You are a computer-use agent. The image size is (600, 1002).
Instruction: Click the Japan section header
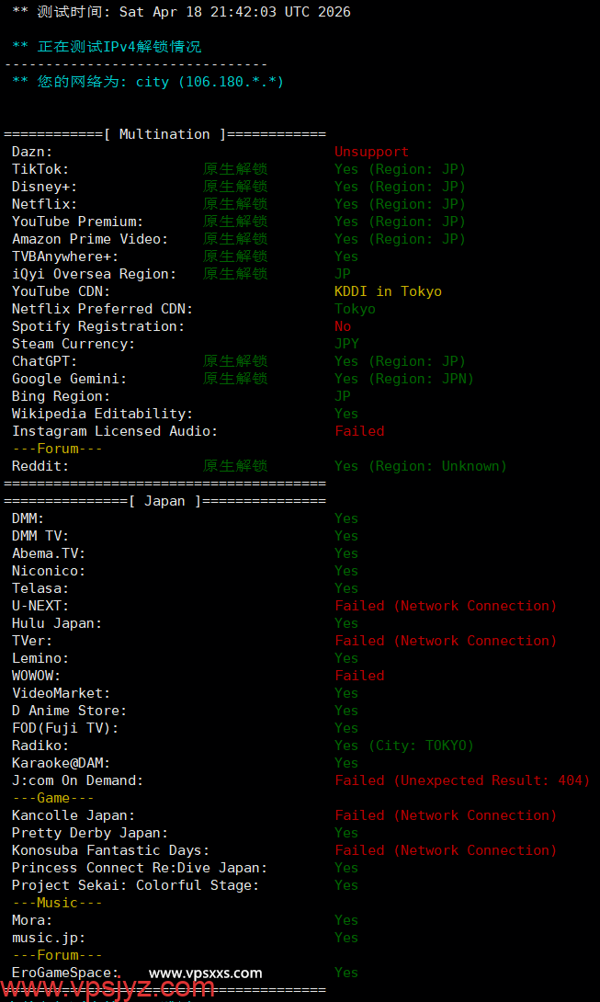(x=164, y=501)
